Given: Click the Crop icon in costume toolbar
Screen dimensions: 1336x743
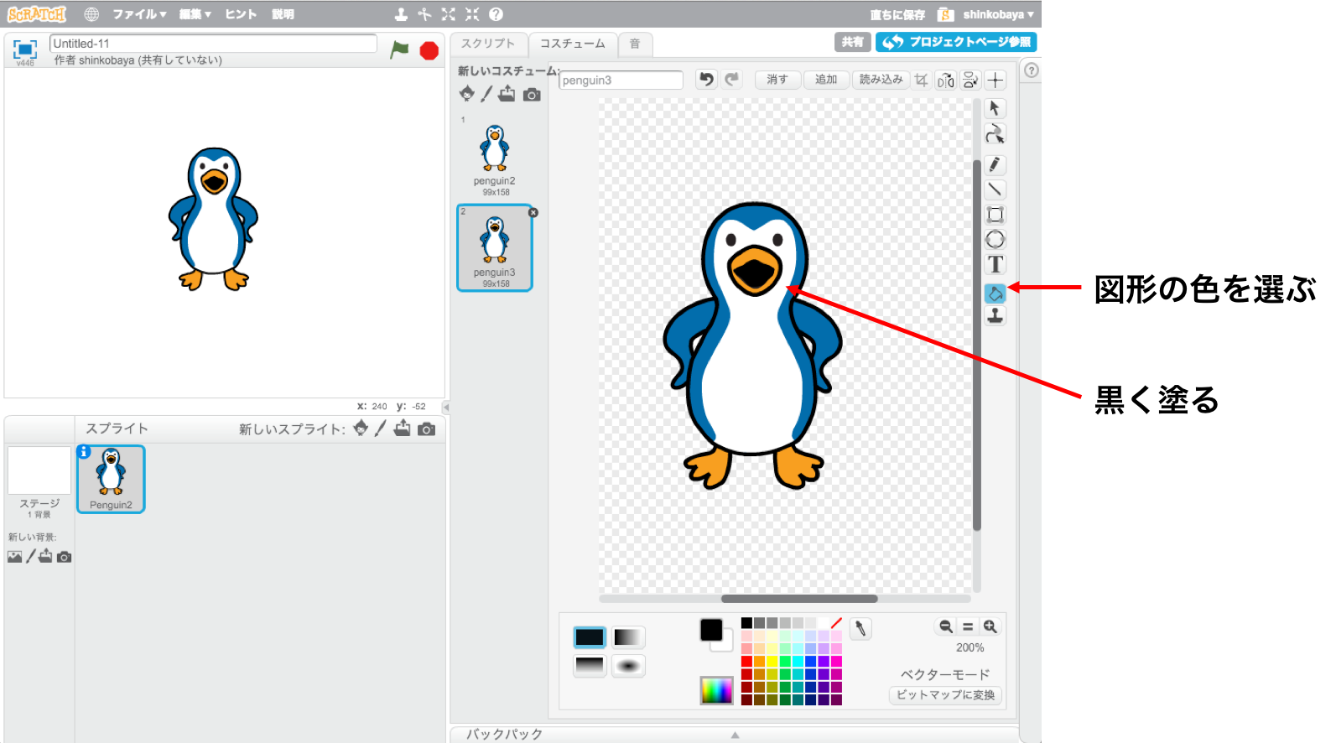Looking at the screenshot, I should (922, 80).
